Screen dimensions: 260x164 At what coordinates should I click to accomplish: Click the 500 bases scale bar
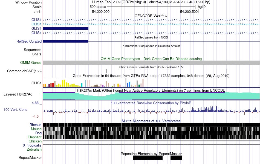(151, 7)
